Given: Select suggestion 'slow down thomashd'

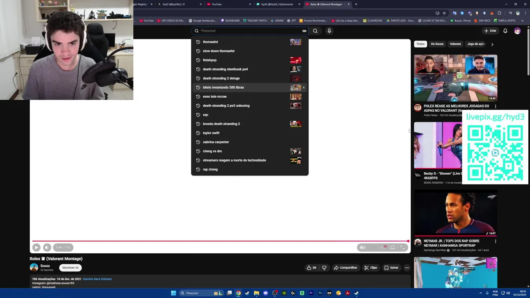Looking at the screenshot, I should (250, 51).
